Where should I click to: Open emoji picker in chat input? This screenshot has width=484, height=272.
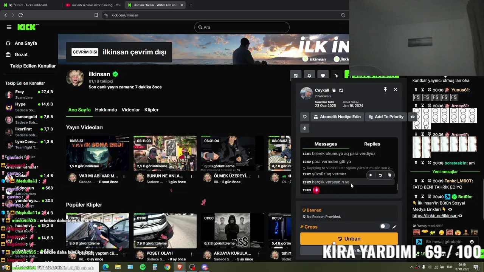472,242
